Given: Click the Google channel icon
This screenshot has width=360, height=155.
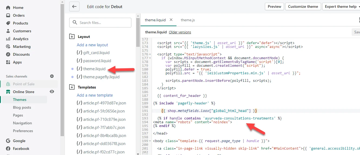Looking at the screenshot, I should tap(8, 141).
